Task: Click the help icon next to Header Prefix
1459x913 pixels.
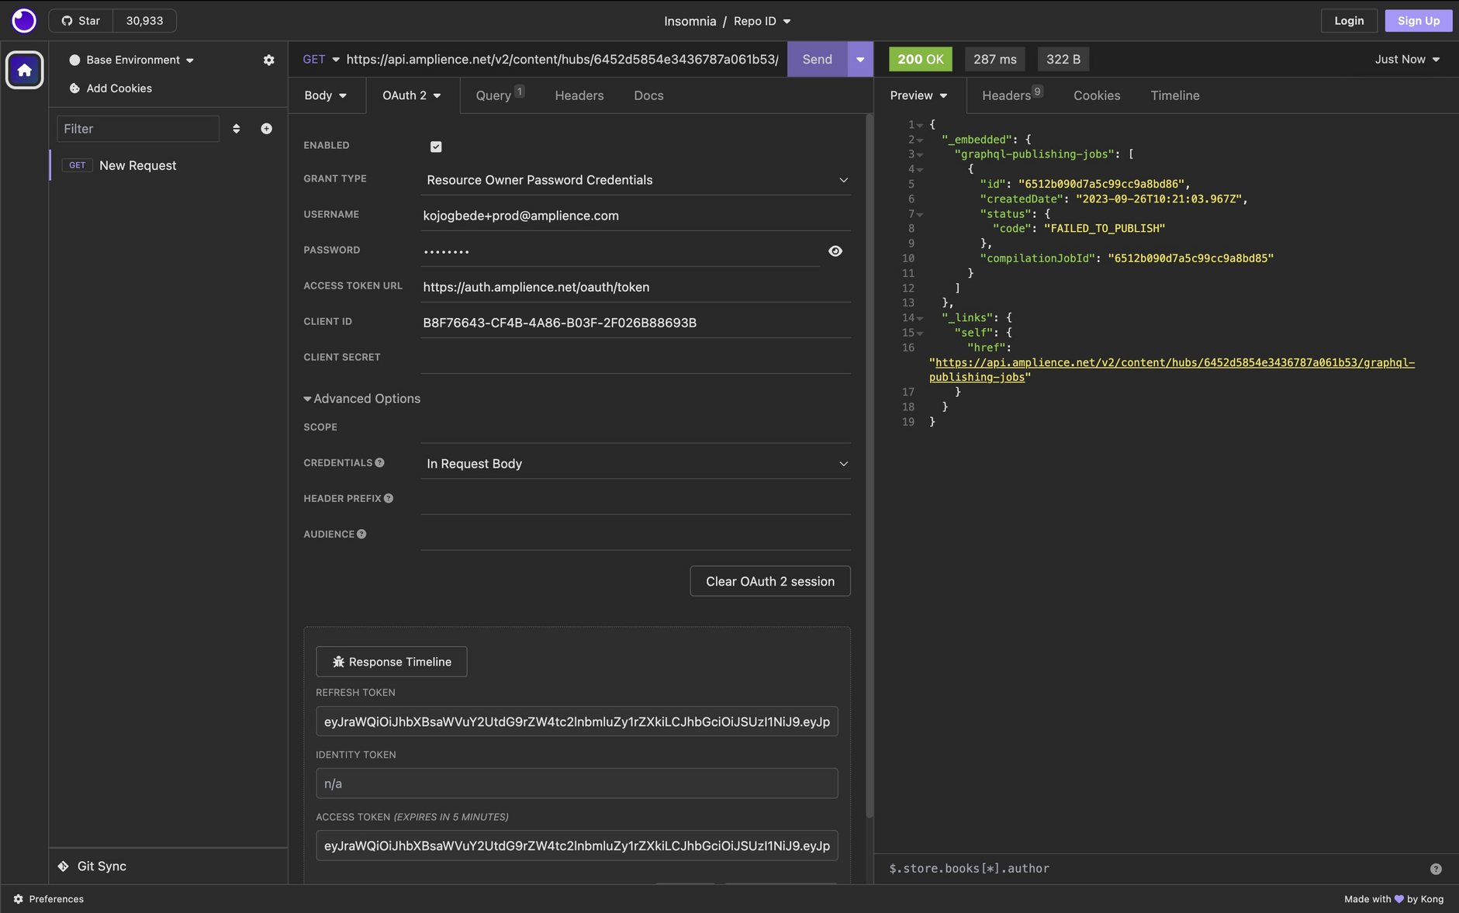Action: 389,499
